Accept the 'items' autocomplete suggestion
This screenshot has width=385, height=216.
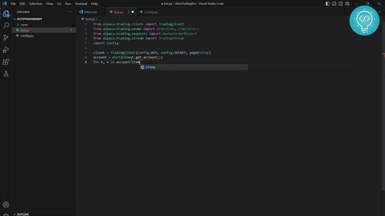pyautogui.click(x=194, y=67)
